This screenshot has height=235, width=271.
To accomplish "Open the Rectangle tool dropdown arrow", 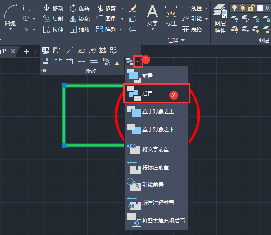I will click(x=34, y=8).
